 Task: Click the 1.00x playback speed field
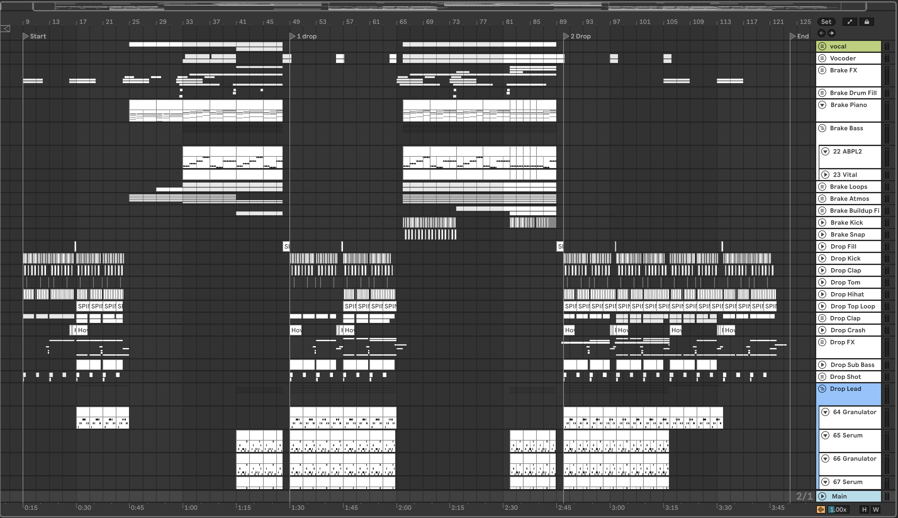[839, 509]
